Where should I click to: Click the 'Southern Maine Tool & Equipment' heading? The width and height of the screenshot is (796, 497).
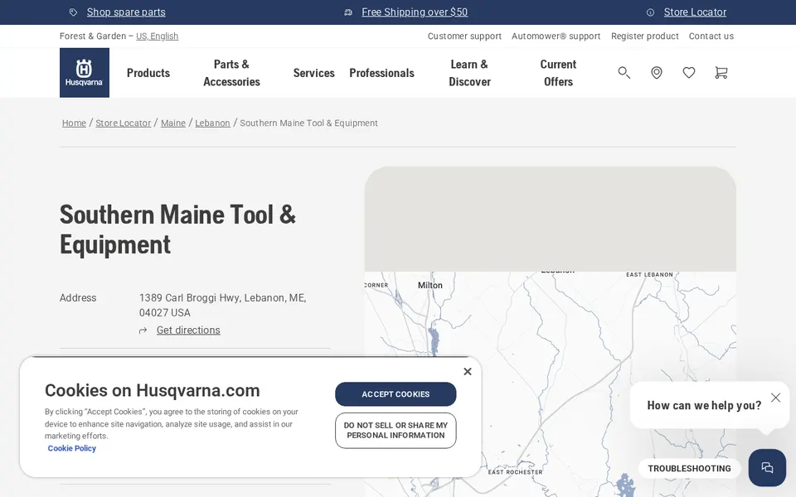pyautogui.click(x=177, y=229)
